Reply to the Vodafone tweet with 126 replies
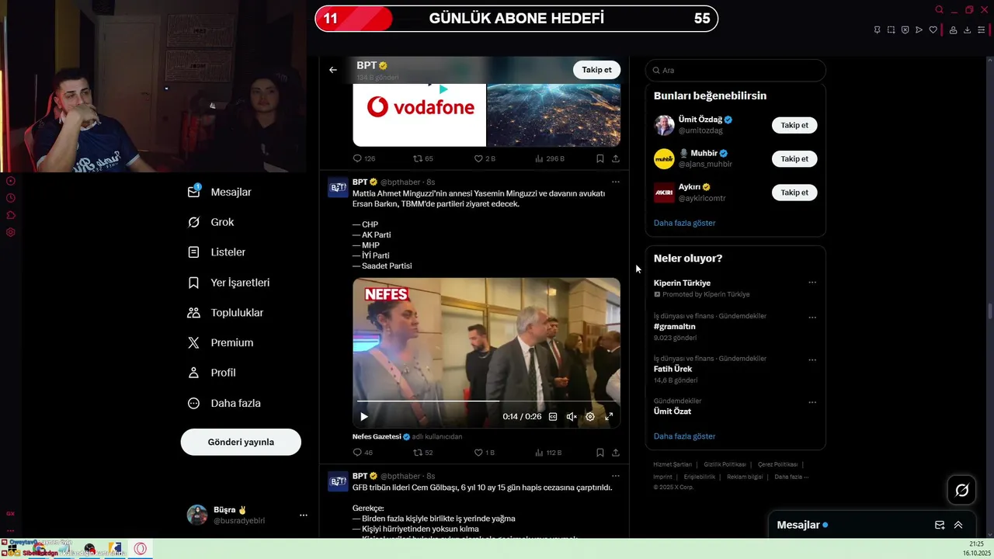Image resolution: width=994 pixels, height=559 pixels. tap(364, 158)
